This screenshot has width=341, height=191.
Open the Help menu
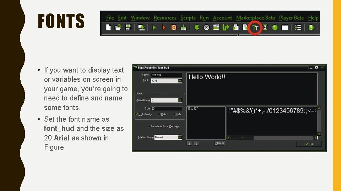point(313,18)
